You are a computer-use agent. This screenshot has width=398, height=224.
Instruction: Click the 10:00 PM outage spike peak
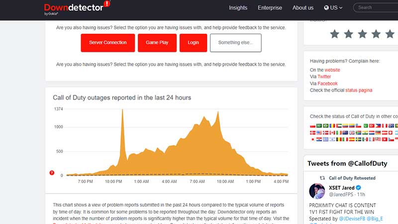point(122,110)
